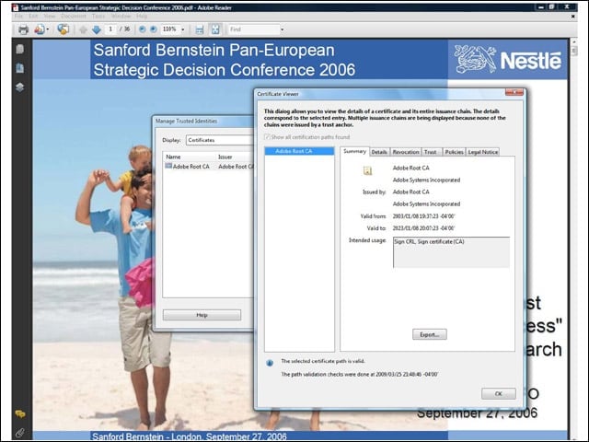Viewport: 589px width, 442px height.
Task: Open the Pages panel in left sidebar
Action: (x=20, y=49)
